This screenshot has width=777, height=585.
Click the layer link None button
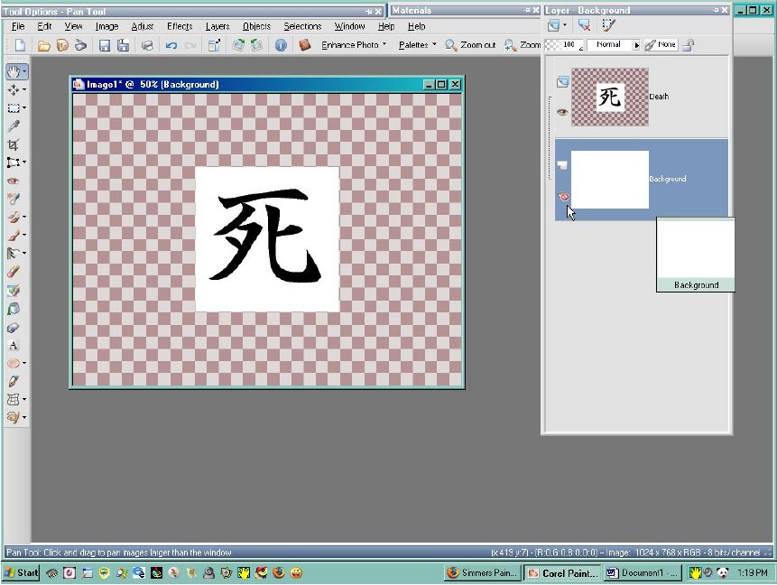pyautogui.click(x=661, y=44)
